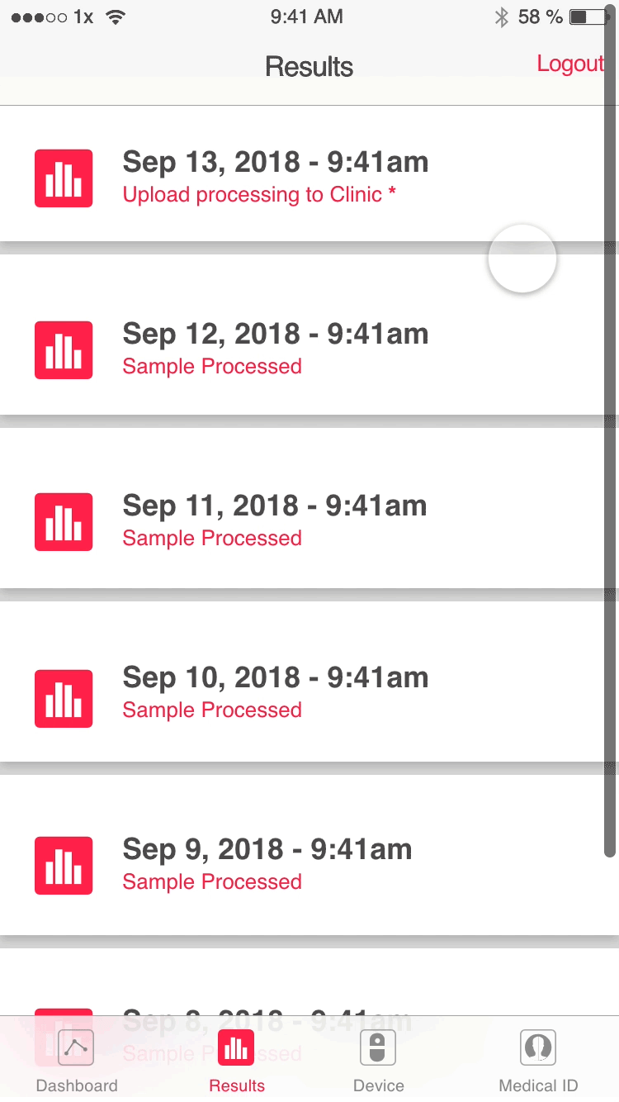
Task: Select the Results tab icon
Action: tap(237, 1049)
